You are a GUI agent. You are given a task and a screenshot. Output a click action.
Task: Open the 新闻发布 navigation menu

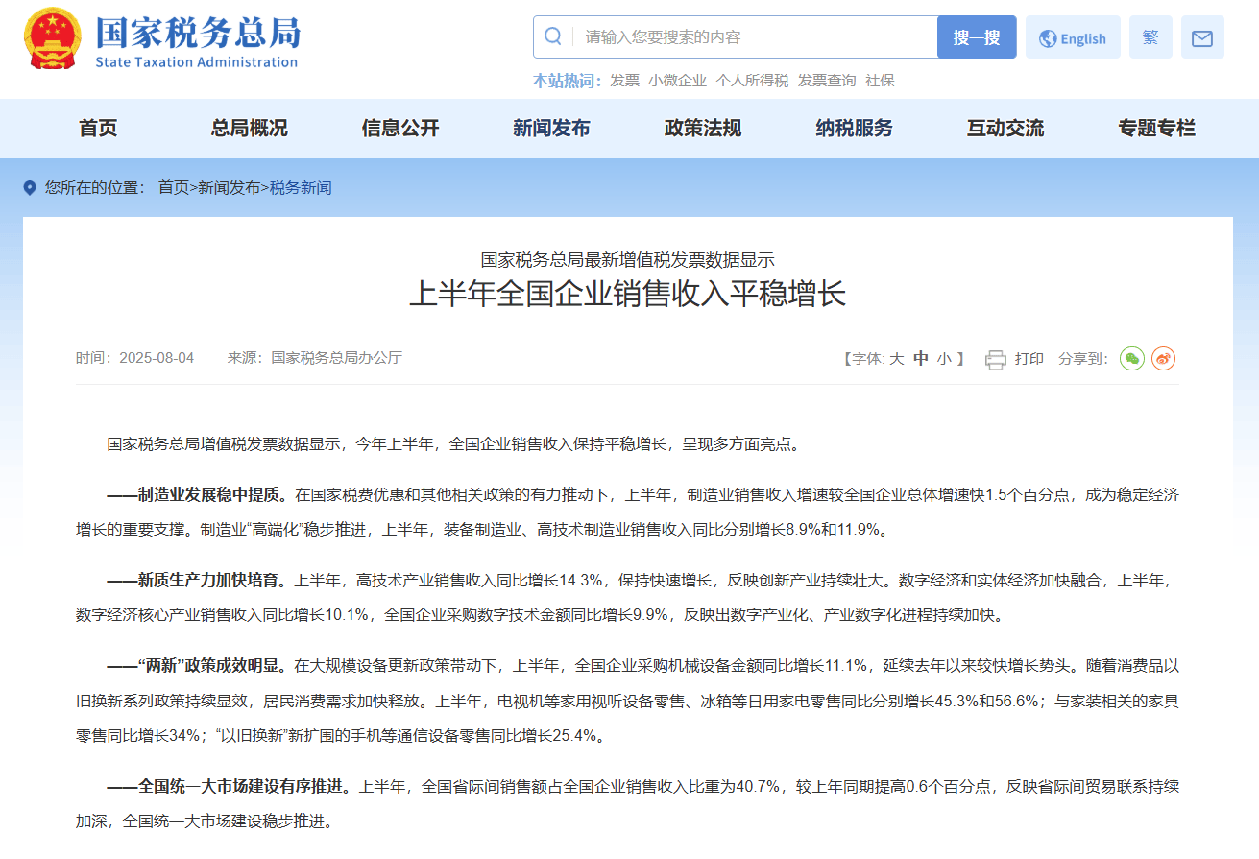(x=551, y=128)
